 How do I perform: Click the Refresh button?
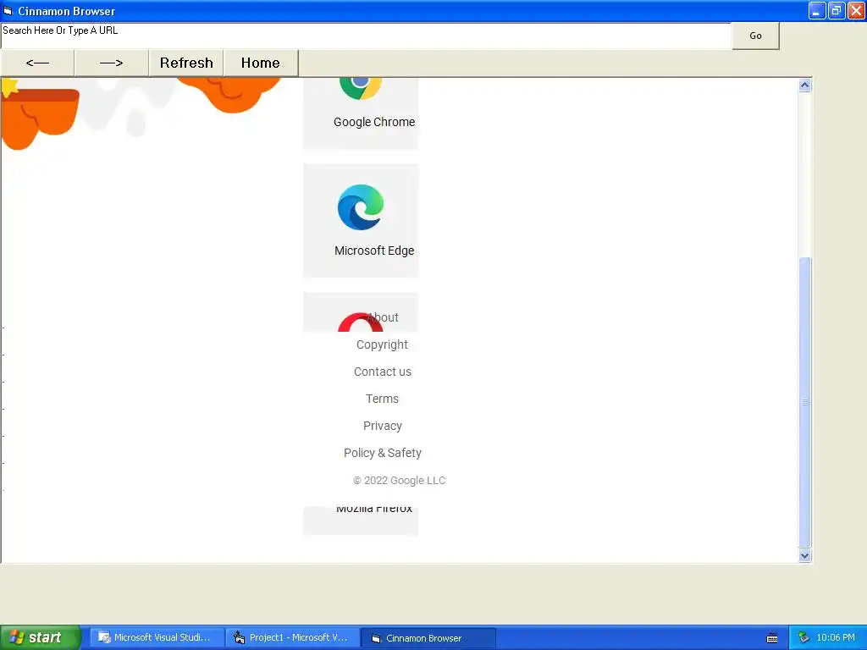tap(186, 63)
